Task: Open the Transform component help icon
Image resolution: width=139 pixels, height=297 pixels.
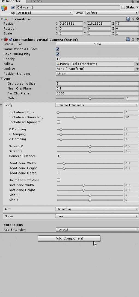Action: click(x=128, y=19)
